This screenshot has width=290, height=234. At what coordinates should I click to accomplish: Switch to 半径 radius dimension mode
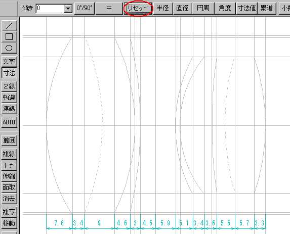(x=163, y=8)
